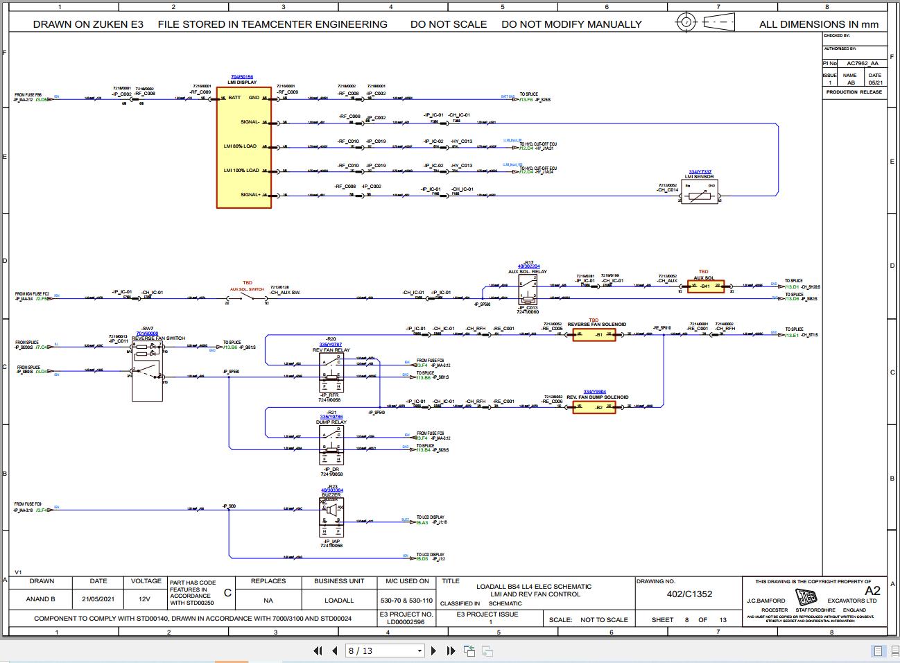Open the 334/Y9904 Rev Fan Dump Solenoid link
This screenshot has width=900, height=663.
pyautogui.click(x=595, y=392)
